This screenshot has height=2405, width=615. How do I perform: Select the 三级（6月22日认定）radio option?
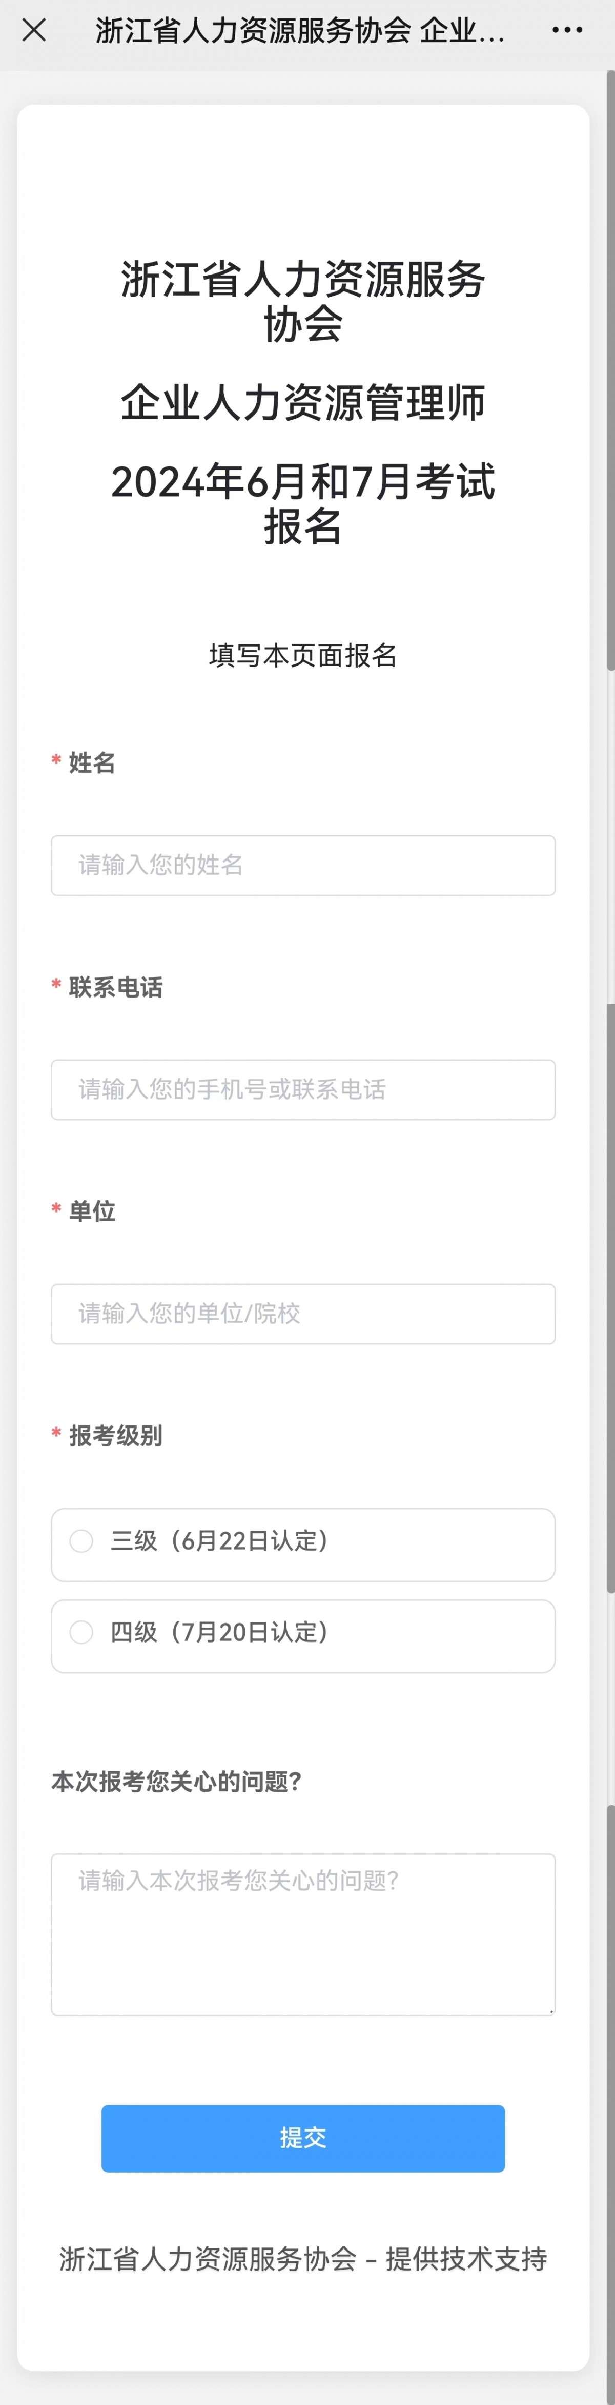tap(82, 1541)
